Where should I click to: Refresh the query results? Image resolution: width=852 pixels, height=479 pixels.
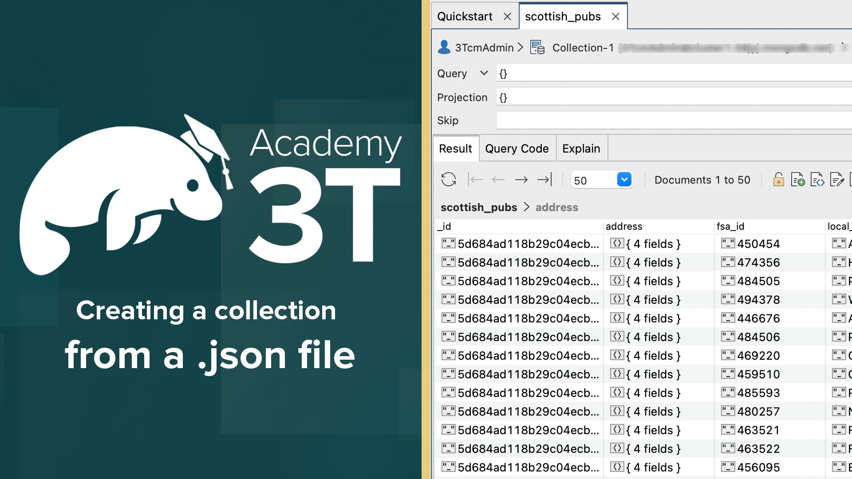(x=449, y=180)
